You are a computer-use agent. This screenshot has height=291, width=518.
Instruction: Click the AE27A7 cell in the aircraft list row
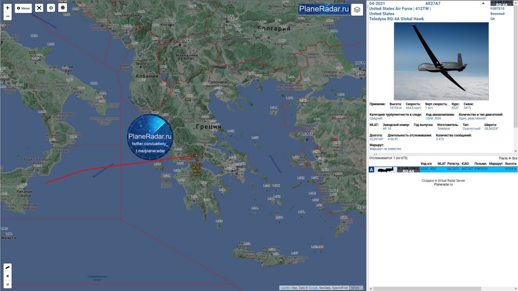tap(467, 168)
